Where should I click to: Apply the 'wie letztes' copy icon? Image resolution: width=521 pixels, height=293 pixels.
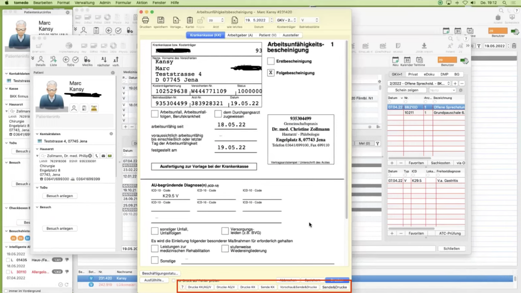click(234, 20)
